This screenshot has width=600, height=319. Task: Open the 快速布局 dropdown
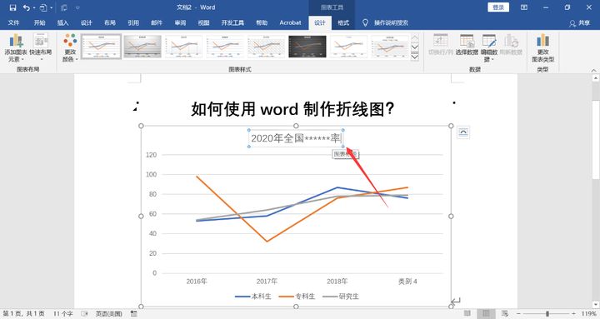click(41, 47)
